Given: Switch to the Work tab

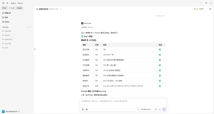Looking at the screenshot, I should tap(4, 8).
